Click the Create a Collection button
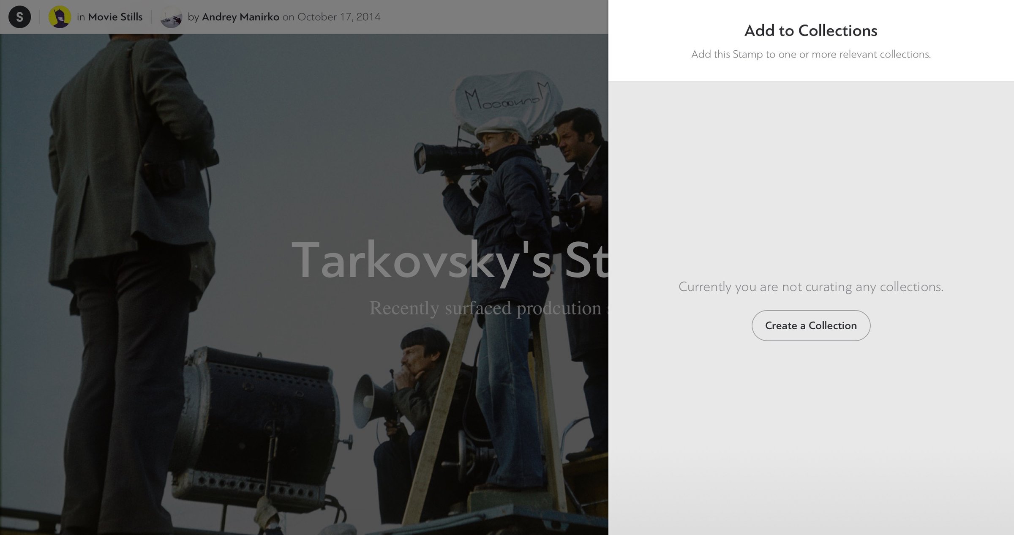 811,325
